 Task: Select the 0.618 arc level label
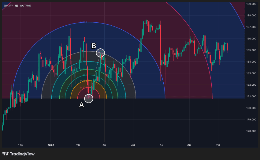point(84,69)
